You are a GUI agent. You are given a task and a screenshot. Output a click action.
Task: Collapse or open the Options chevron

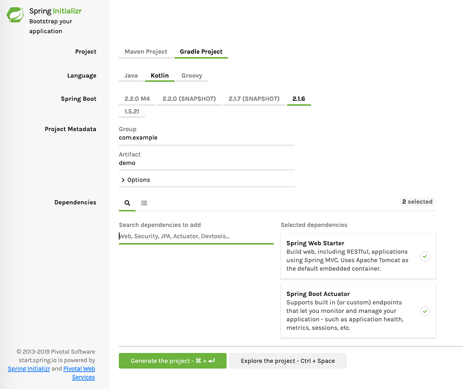pos(122,180)
